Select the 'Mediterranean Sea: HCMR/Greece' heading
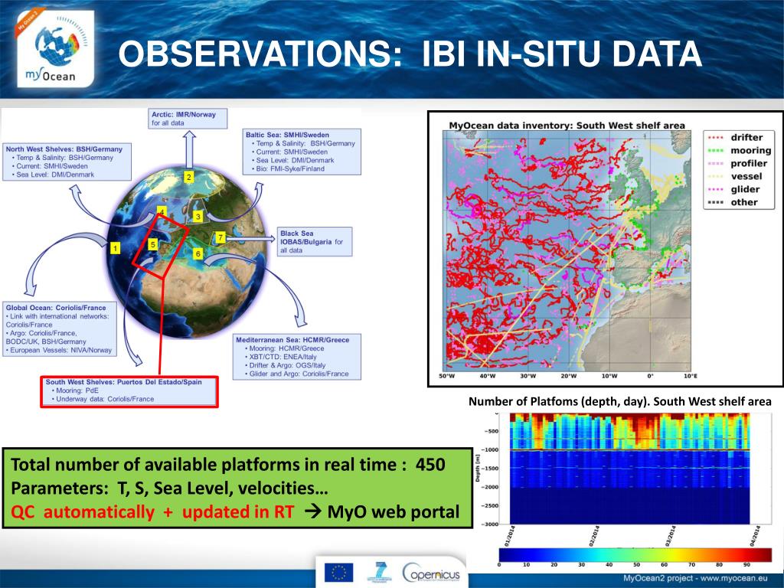The image size is (784, 588). (x=292, y=340)
